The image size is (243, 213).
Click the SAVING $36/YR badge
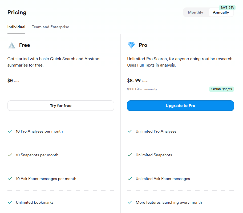click(x=221, y=89)
